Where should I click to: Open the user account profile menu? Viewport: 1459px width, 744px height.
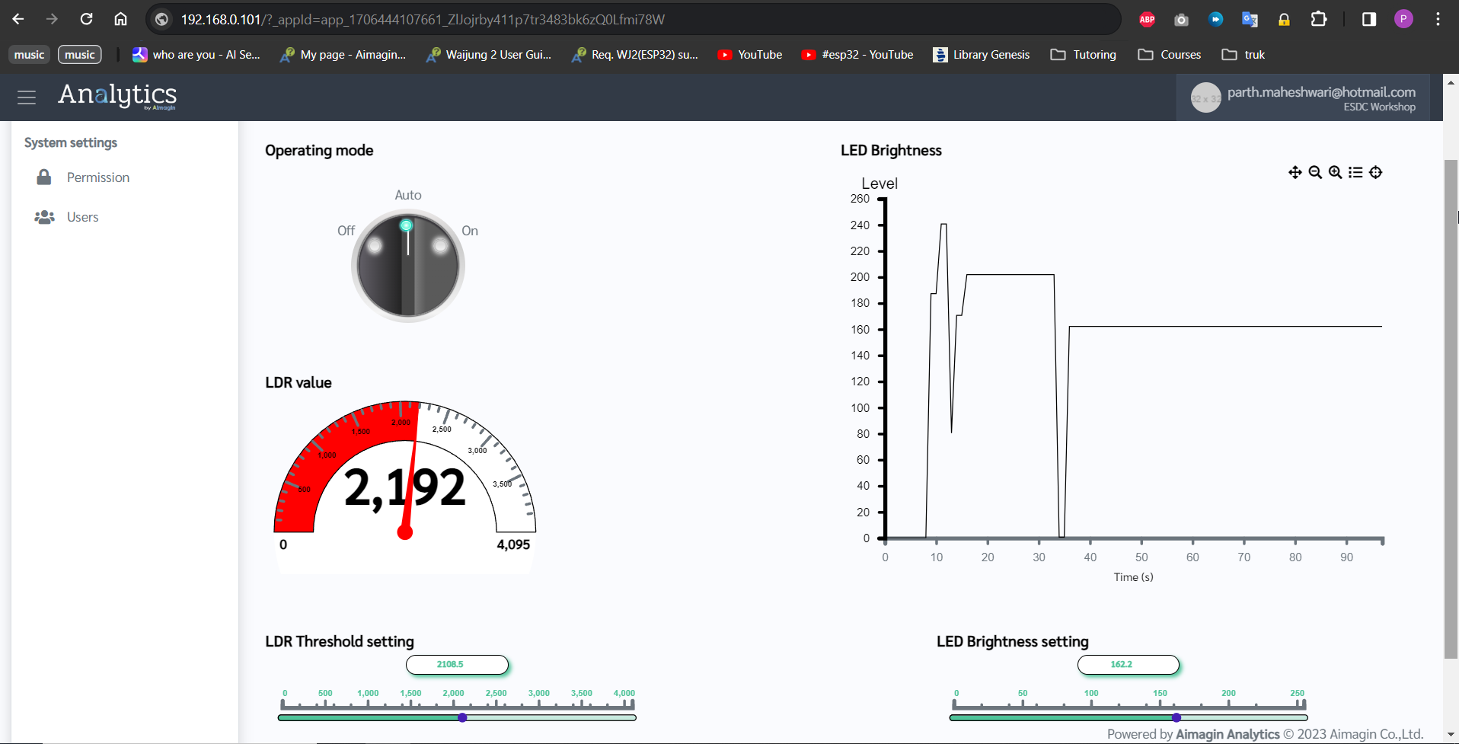pos(1303,98)
